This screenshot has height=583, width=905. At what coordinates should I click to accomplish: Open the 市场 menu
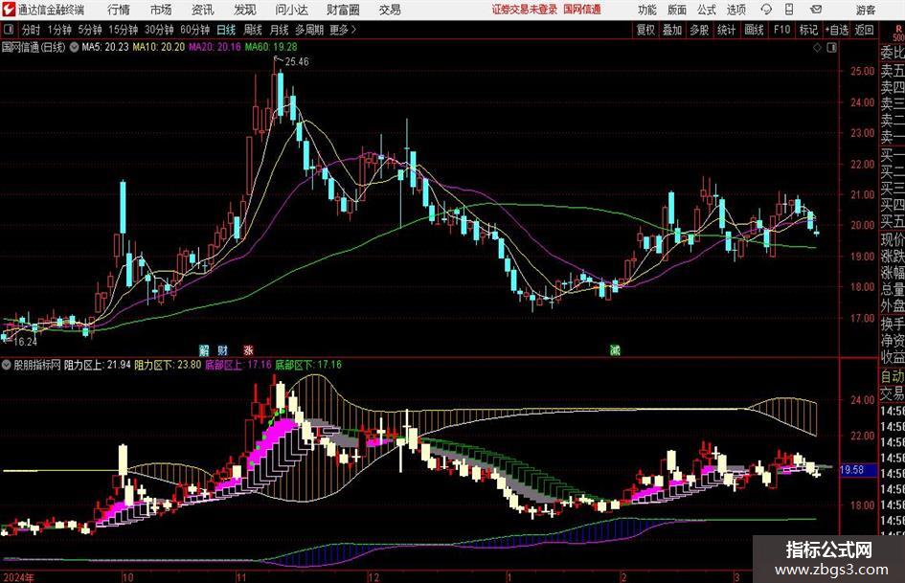[x=161, y=10]
